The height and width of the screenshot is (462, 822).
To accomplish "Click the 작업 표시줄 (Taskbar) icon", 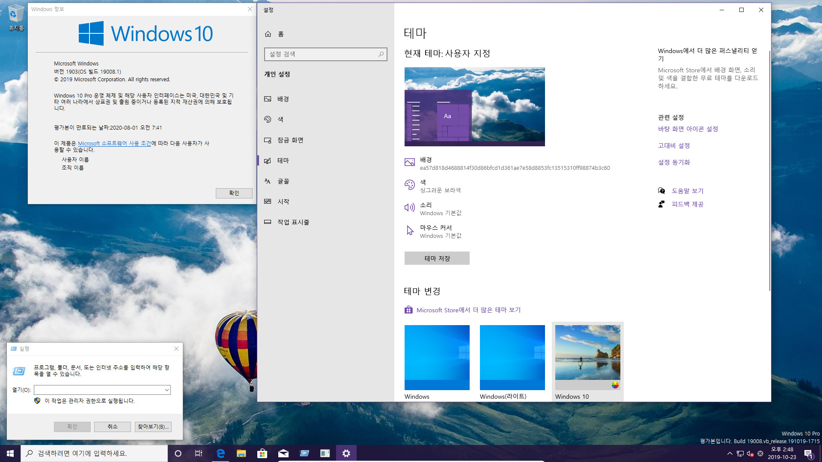I will pyautogui.click(x=269, y=222).
